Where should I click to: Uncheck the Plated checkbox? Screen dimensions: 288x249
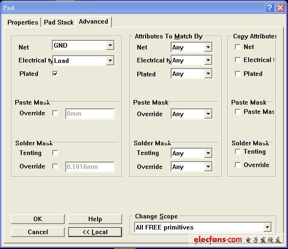[55, 74]
